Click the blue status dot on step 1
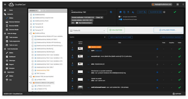 [157, 49]
